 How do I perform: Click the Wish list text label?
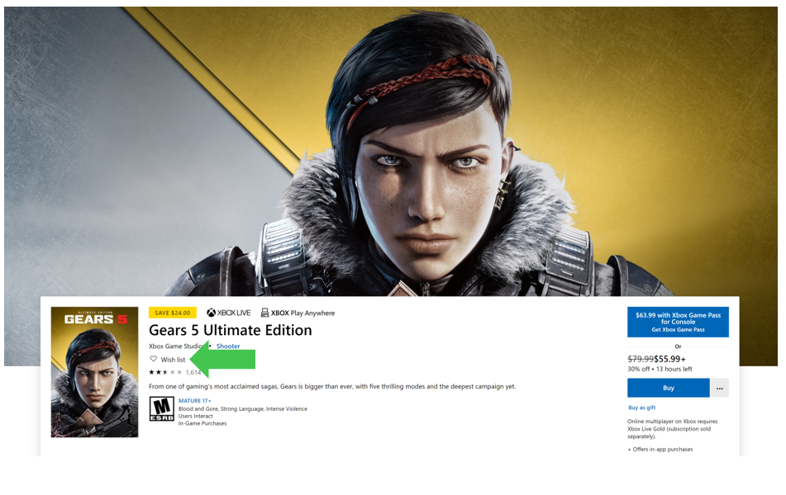click(173, 360)
